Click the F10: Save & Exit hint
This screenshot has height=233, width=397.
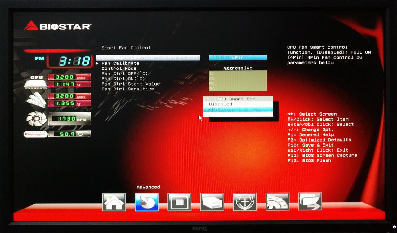click(x=310, y=145)
